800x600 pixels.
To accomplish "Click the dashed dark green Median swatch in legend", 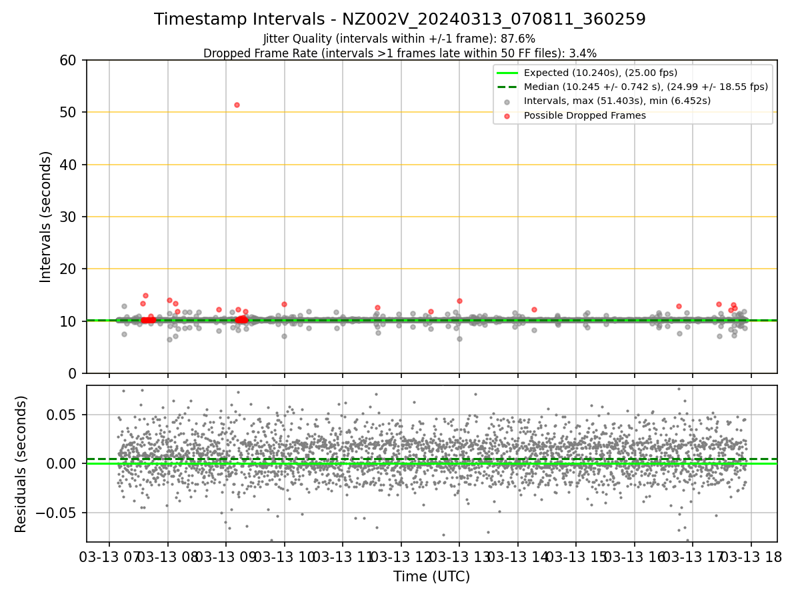I will point(507,87).
